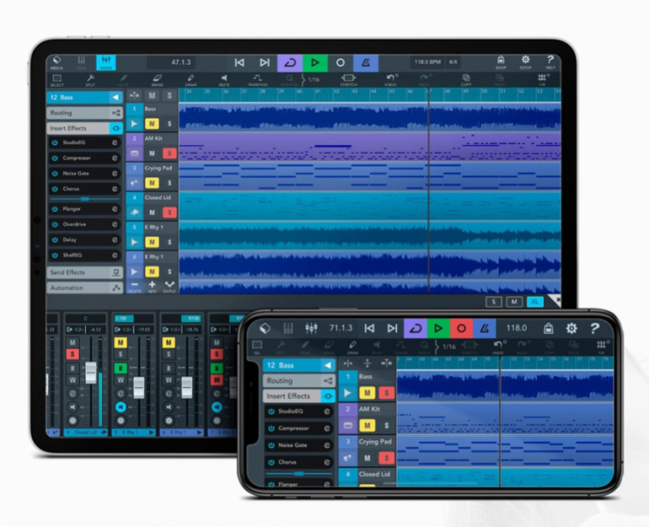Start recording on the iPhone
649x527 pixels.
pos(461,328)
